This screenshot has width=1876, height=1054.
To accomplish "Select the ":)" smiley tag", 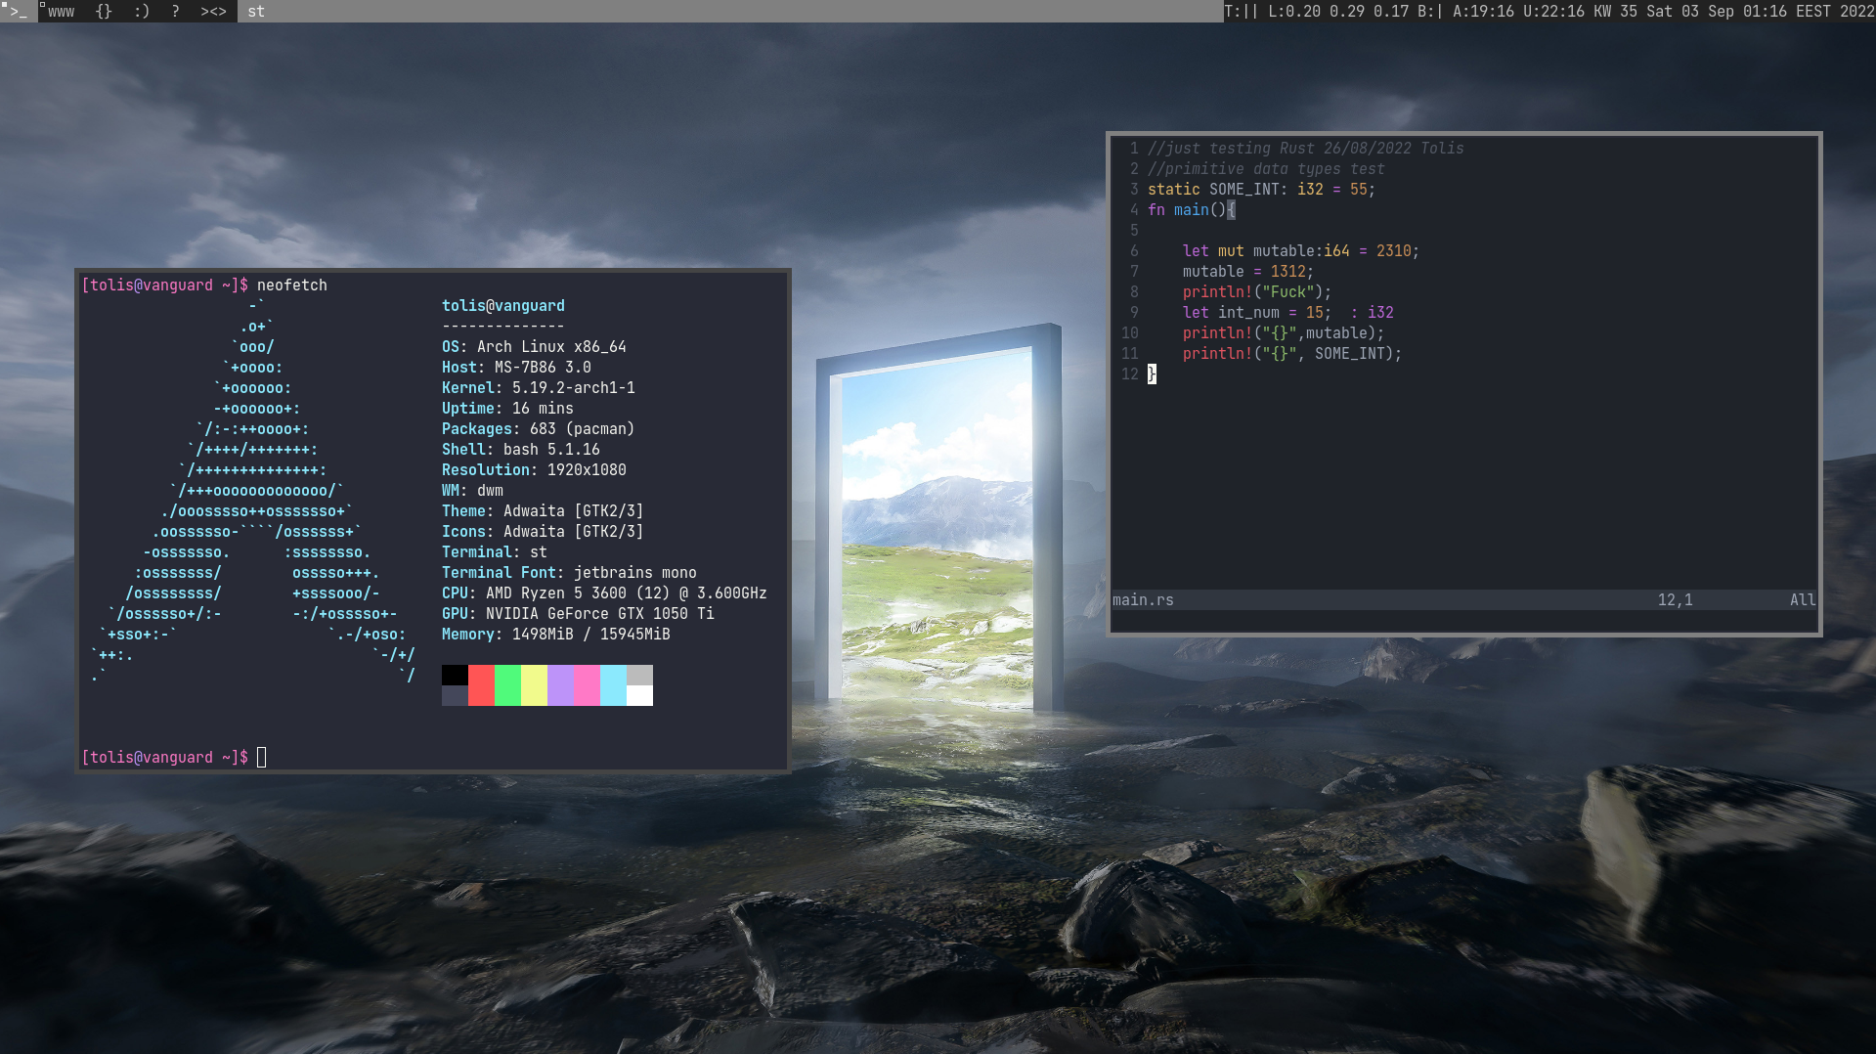I will [140, 12].
